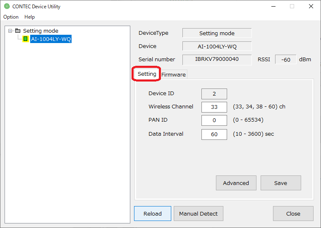Click the Device ID field
Screen dimensions: 321x228
(x=214, y=94)
